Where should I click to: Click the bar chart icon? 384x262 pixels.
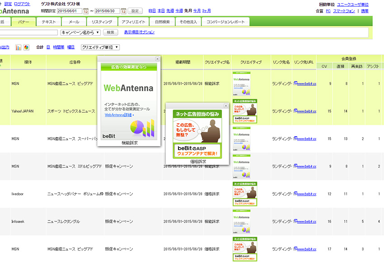point(19,47)
